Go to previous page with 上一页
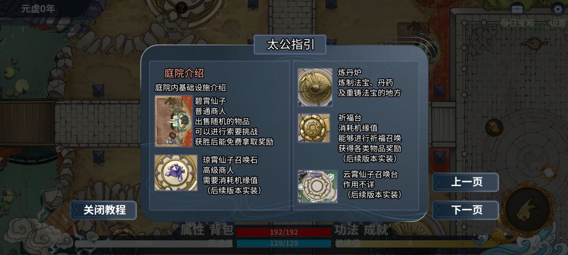This screenshot has width=568, height=255. point(465,182)
